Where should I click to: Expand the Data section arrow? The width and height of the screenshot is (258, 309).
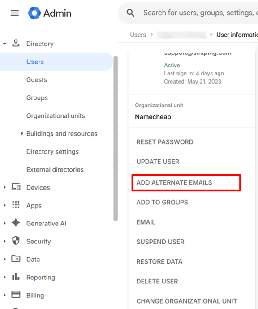pos(5,259)
